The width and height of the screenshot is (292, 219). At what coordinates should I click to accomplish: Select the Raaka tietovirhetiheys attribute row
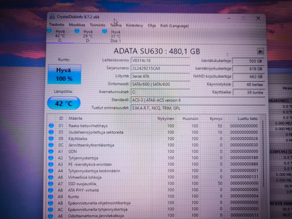154,126
